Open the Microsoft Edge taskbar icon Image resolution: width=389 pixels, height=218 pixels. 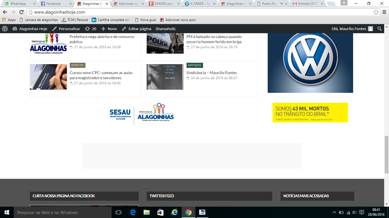click(x=133, y=212)
